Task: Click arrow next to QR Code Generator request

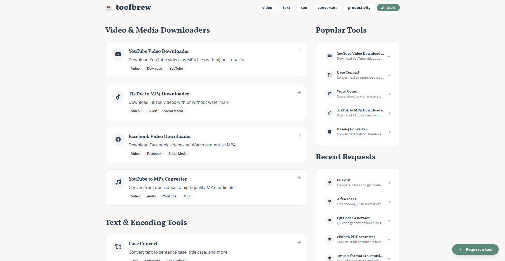Action: point(389,221)
